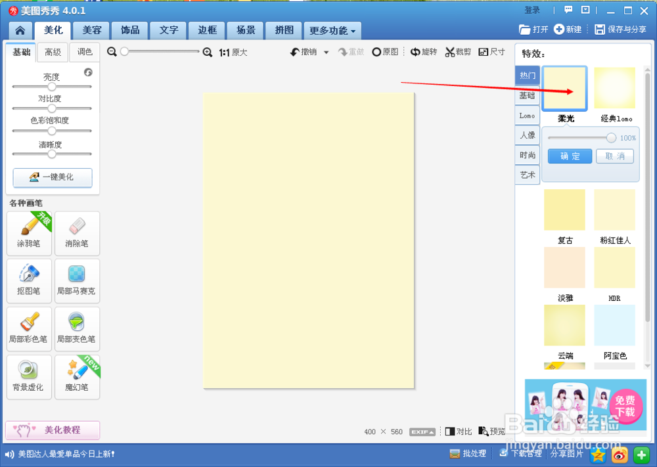657x467 pixels.
Task: Open the 调色 color tab
Action: tap(85, 52)
